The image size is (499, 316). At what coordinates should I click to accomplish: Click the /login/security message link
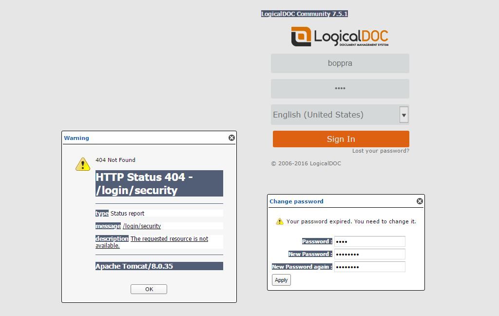(142, 226)
